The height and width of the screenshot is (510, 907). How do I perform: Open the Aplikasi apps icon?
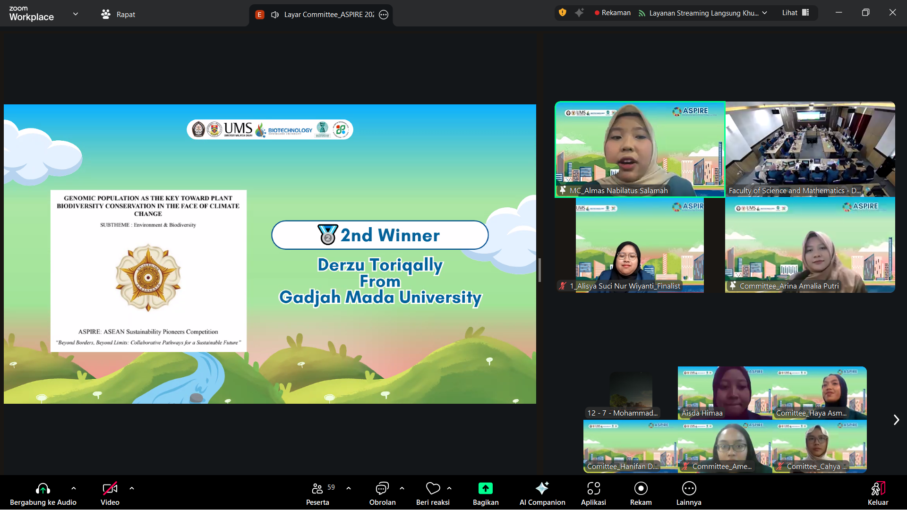(x=593, y=488)
